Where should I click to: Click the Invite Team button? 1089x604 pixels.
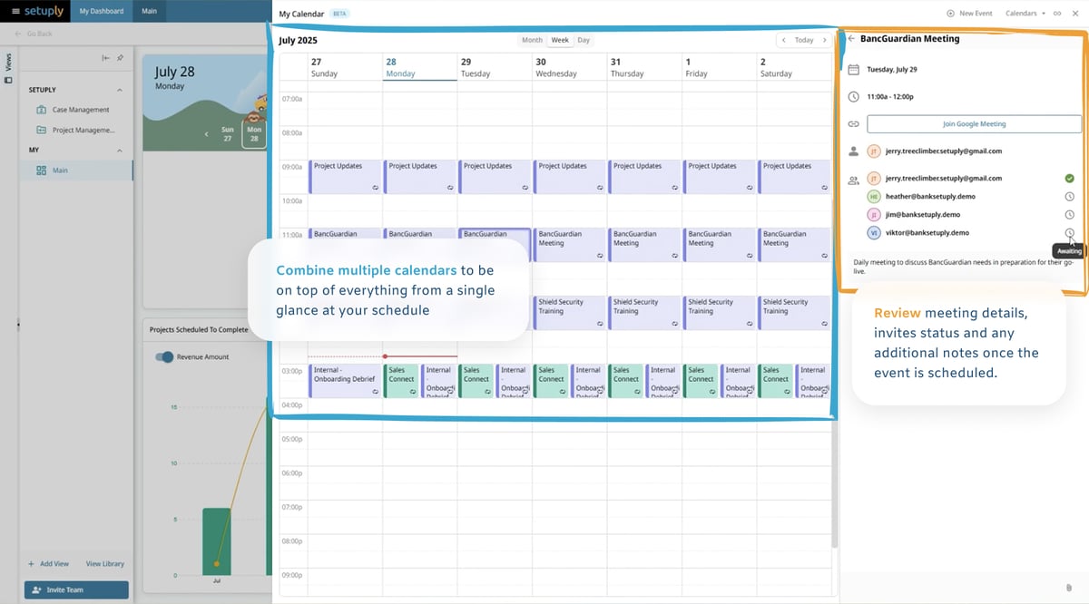pyautogui.click(x=76, y=589)
